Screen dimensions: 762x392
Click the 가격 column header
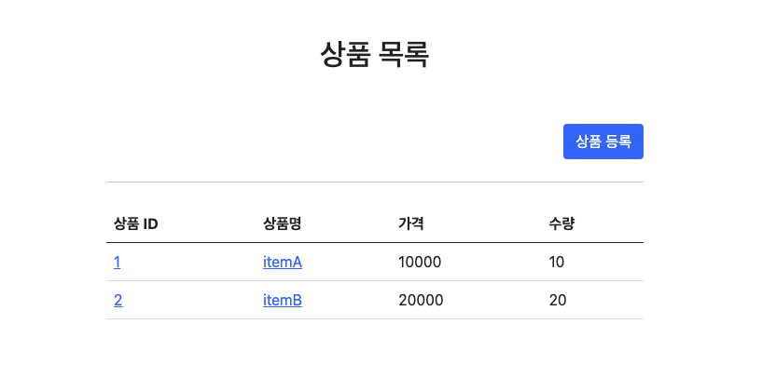click(411, 223)
